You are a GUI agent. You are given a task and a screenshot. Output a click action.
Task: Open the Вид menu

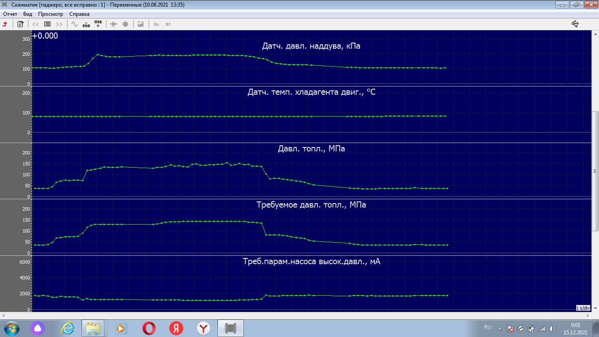point(28,14)
